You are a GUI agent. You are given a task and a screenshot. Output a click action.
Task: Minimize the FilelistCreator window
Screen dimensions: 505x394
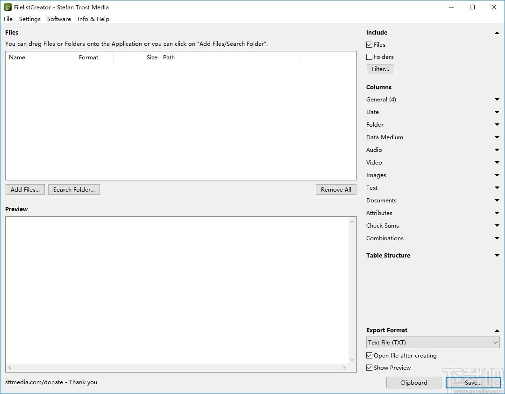click(x=451, y=7)
